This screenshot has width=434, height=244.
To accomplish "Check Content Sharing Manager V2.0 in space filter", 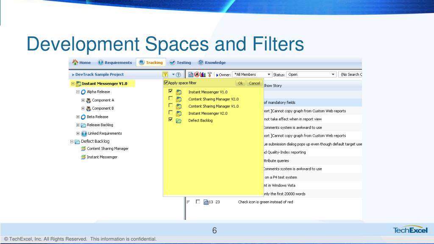I will (x=170, y=98).
